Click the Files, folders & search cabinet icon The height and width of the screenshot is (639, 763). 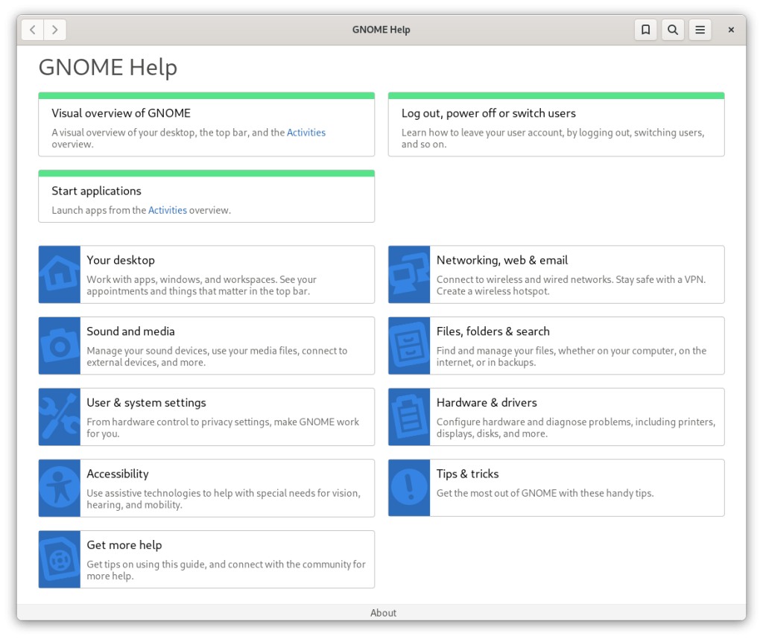coord(409,346)
